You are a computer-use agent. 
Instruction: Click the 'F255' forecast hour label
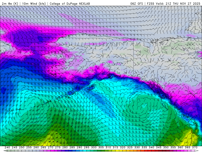150,4
